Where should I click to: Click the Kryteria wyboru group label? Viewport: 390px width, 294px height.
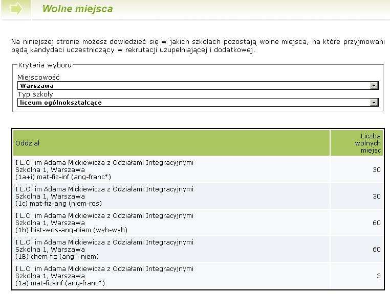click(x=45, y=65)
